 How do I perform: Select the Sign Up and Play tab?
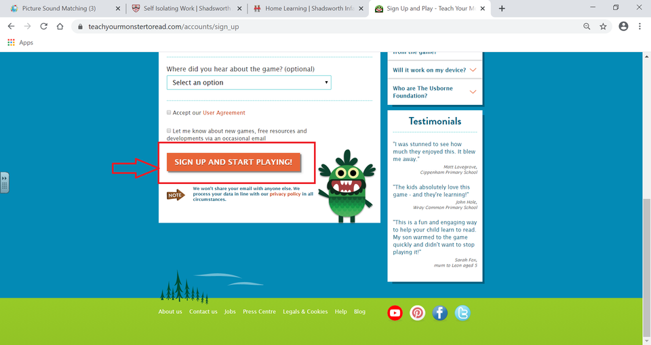[x=430, y=8]
